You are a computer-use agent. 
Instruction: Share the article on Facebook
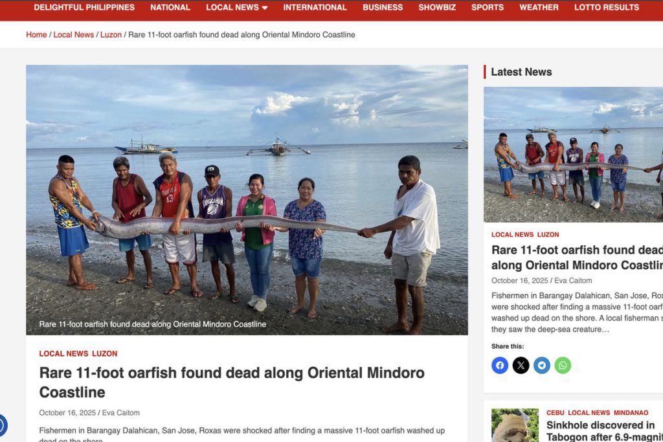point(500,366)
